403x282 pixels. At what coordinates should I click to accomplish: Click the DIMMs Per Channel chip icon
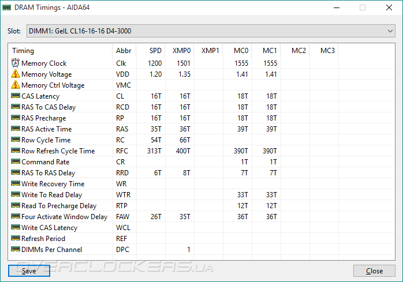[16, 249]
